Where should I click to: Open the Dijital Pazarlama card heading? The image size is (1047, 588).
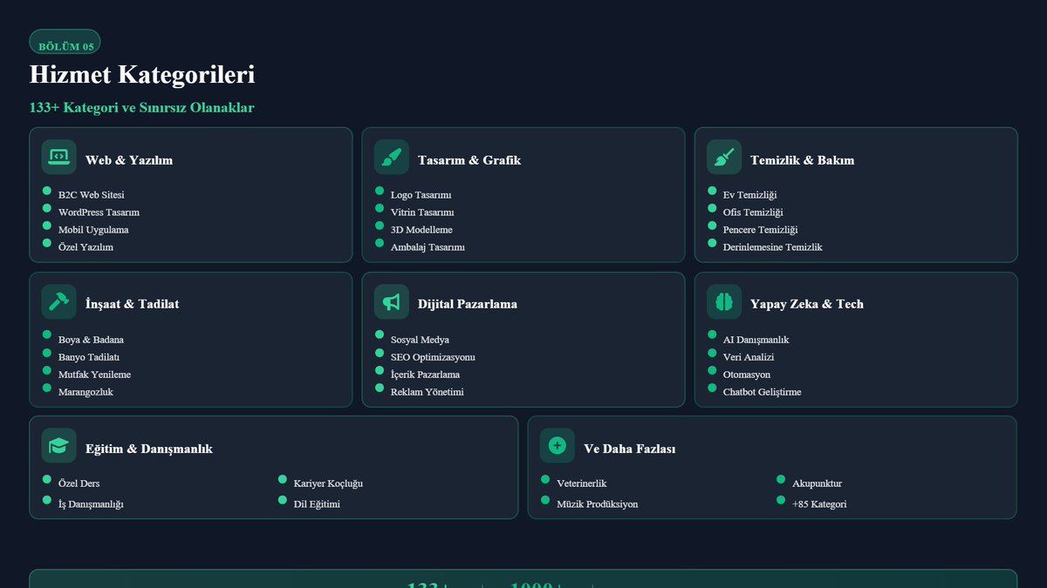point(468,304)
